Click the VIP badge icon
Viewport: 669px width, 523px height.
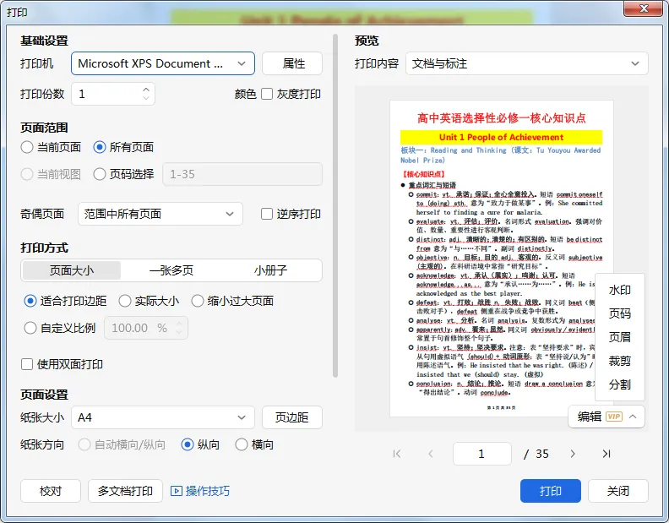pyautogui.click(x=614, y=417)
